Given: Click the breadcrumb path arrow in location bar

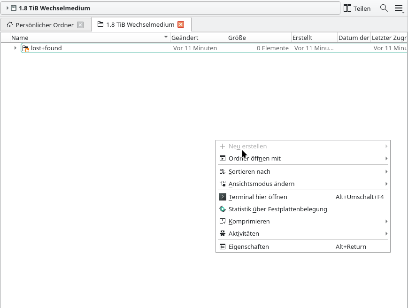Looking at the screenshot, I should coord(8,8).
